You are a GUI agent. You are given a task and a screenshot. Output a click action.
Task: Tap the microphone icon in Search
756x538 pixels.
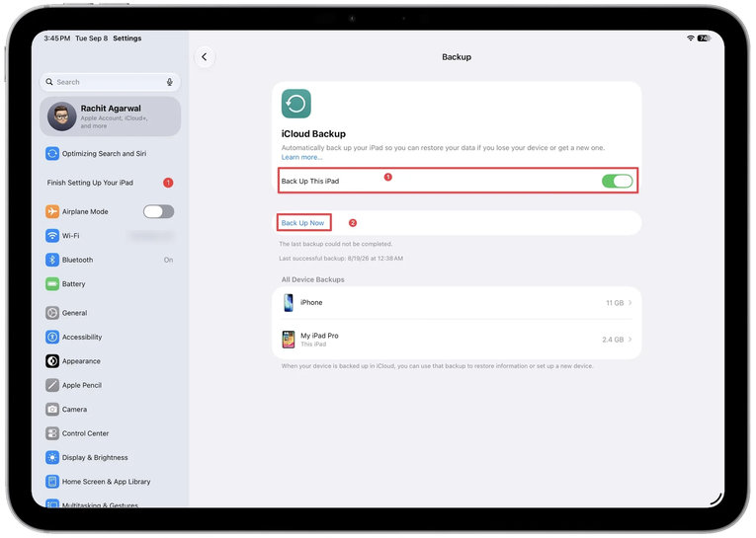click(x=170, y=82)
